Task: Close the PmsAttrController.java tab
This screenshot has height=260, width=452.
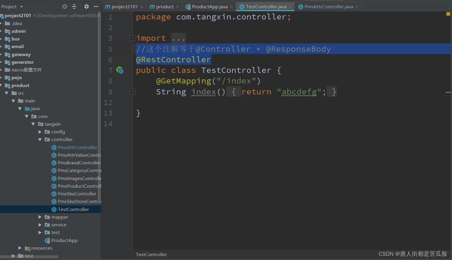Action: 357,7
